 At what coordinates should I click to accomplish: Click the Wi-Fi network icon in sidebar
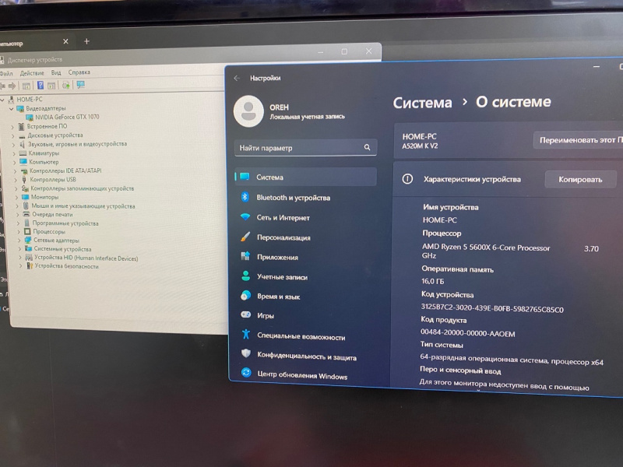[x=245, y=217]
